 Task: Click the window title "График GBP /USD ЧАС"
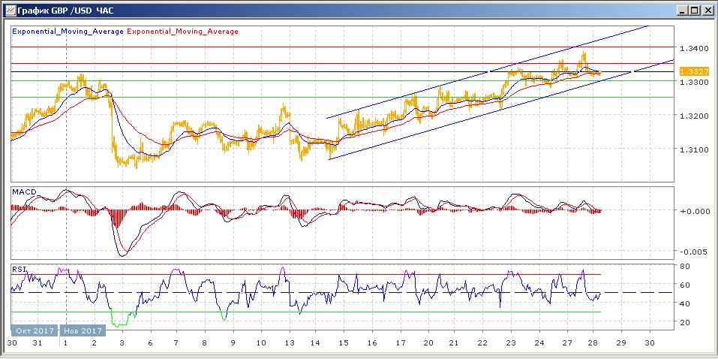pyautogui.click(x=68, y=10)
